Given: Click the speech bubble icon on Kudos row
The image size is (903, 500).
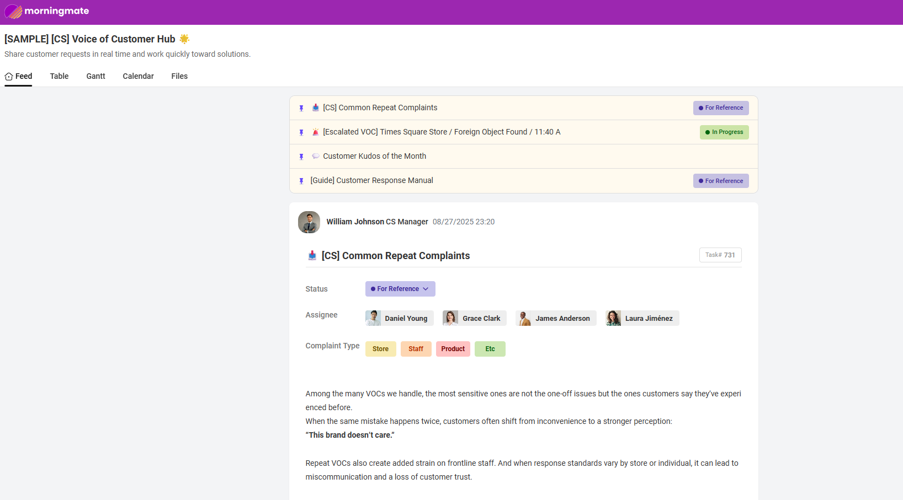Looking at the screenshot, I should click(316, 157).
